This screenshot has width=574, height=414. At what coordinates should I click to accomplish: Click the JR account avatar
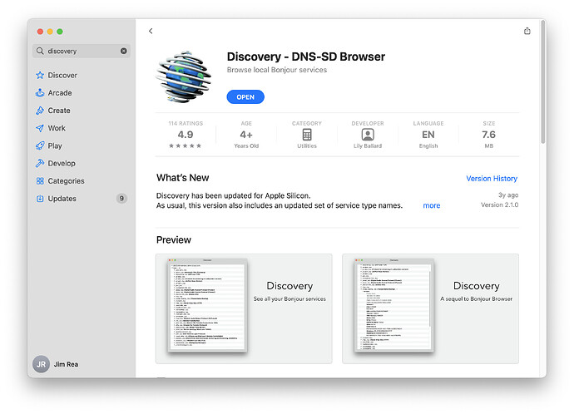(x=41, y=364)
